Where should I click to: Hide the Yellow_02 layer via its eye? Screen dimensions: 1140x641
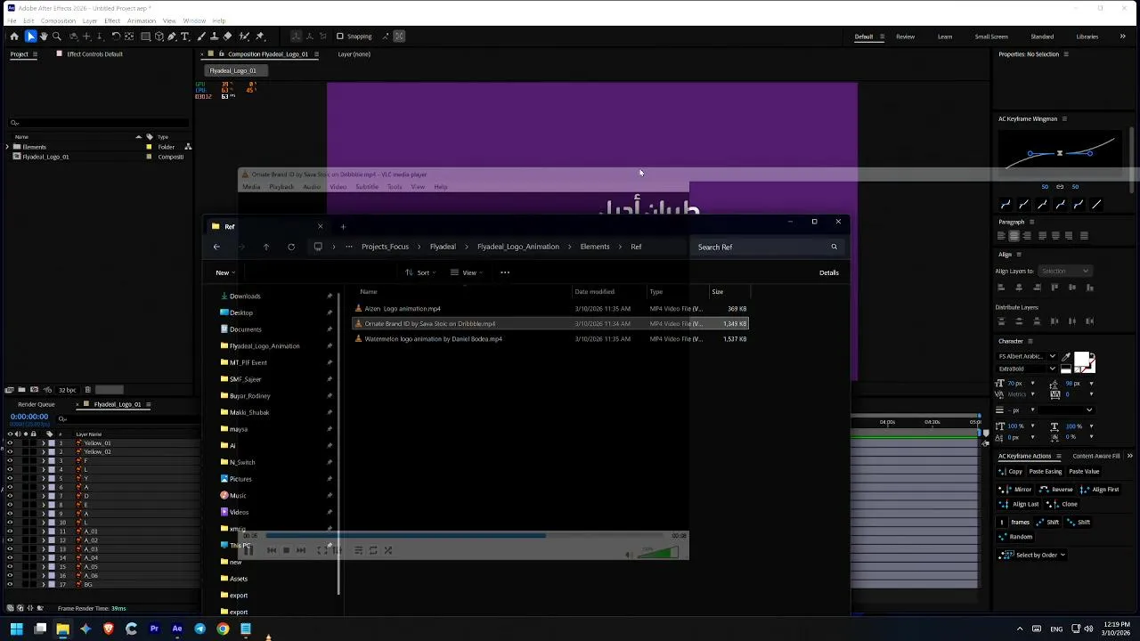pos(10,452)
